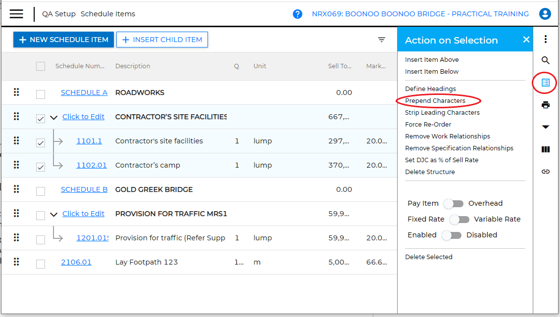Select Delete Selected action

429,257
